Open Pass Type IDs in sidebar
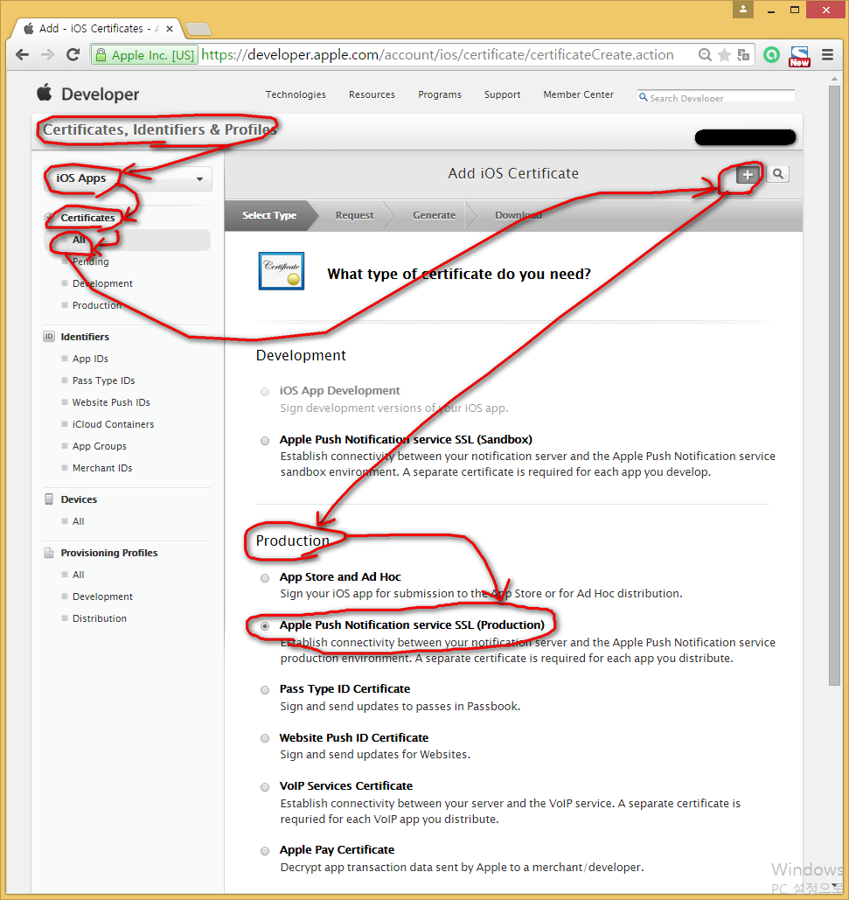849x900 pixels. [x=103, y=380]
